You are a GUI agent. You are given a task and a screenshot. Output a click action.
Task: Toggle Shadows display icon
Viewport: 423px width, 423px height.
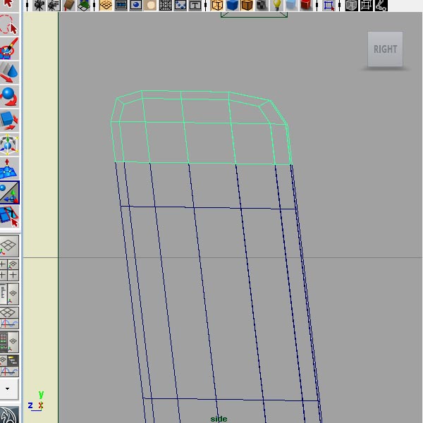click(x=291, y=6)
